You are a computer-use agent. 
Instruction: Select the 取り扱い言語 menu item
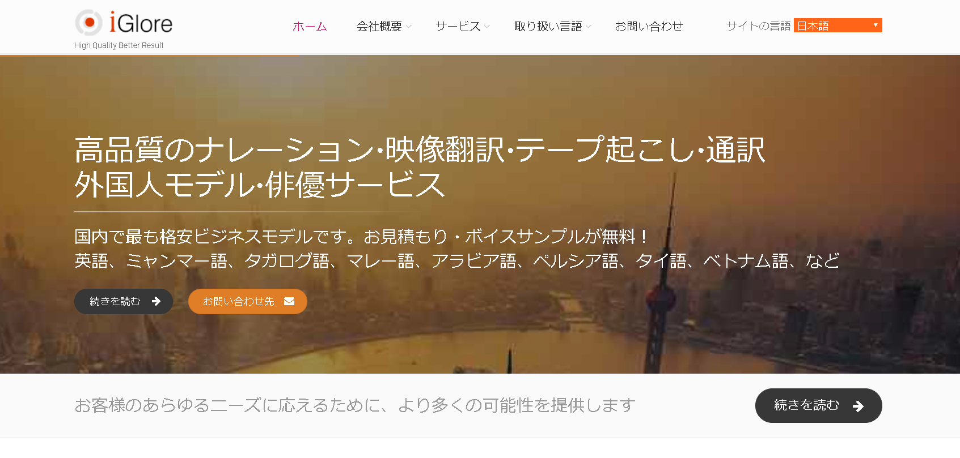(x=548, y=26)
